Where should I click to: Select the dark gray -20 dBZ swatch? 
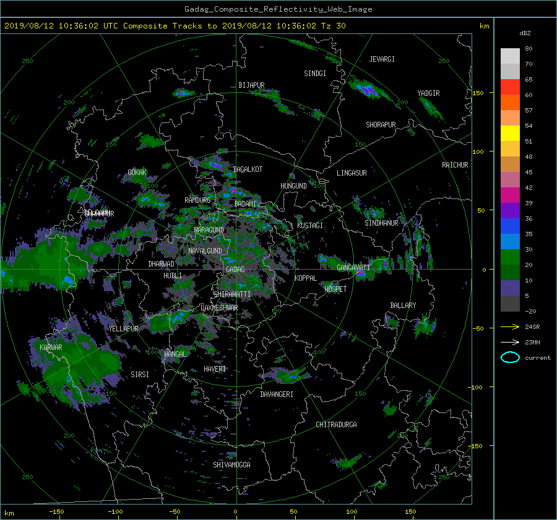click(x=510, y=303)
